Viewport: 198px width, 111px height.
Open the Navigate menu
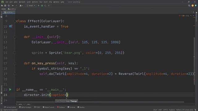22,2
